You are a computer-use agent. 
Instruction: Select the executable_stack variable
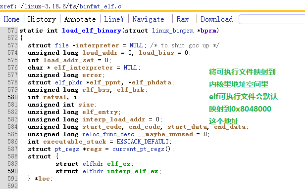coord(74,142)
